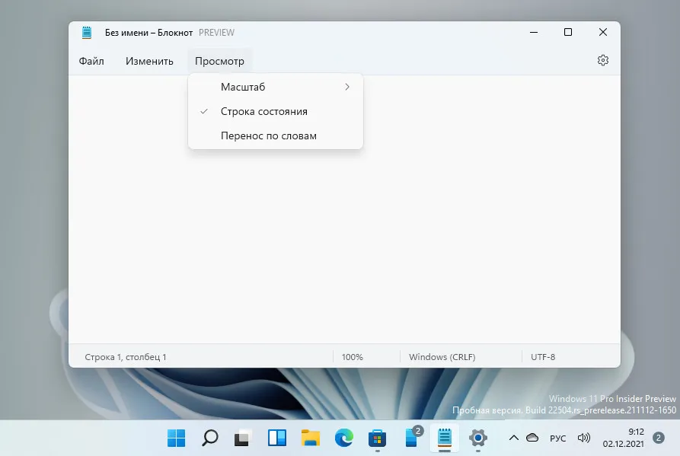The width and height of the screenshot is (680, 456).
Task: Open Notepad settings gear icon
Action: click(603, 60)
